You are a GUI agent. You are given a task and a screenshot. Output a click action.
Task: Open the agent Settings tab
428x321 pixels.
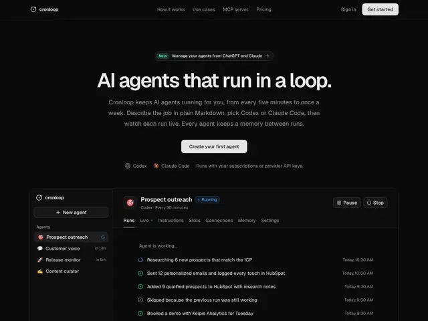click(x=270, y=220)
